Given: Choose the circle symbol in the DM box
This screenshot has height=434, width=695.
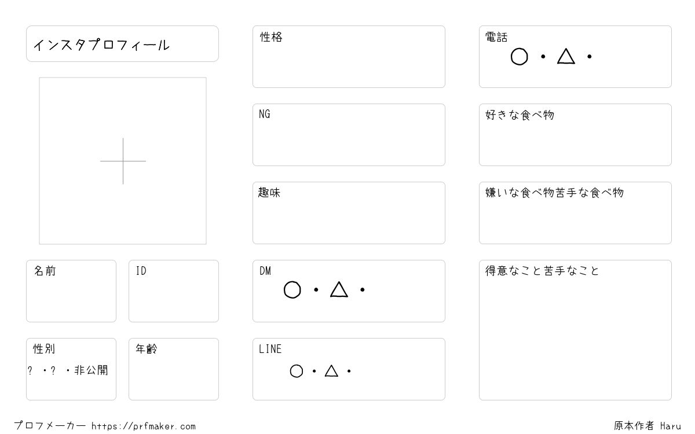Looking at the screenshot, I should click(292, 290).
